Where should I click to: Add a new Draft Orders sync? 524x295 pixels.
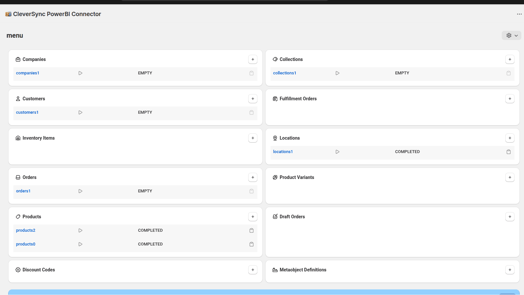tap(510, 217)
